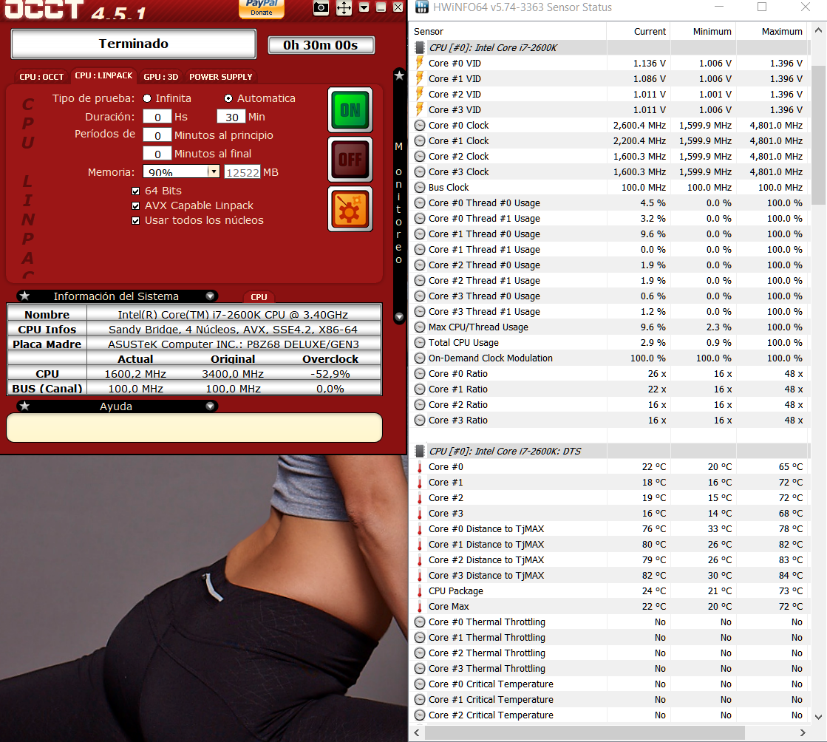Click the screenshot camera icon in OCCT
The width and height of the screenshot is (827, 742).
click(321, 8)
